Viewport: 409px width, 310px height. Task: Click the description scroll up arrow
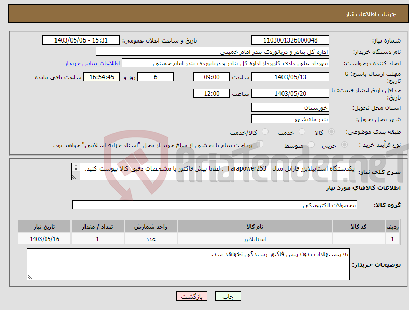(x=76, y=166)
